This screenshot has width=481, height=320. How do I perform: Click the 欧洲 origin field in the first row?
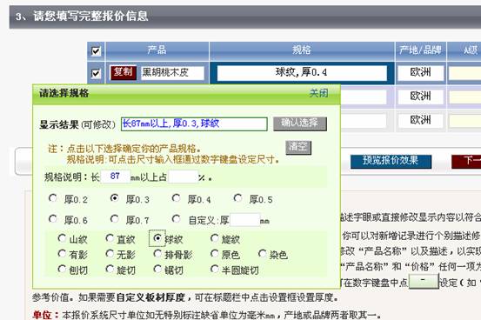point(421,73)
